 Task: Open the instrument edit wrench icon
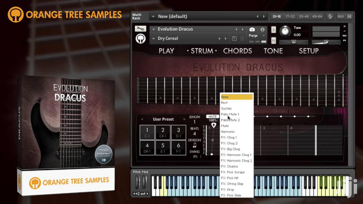pos(140,29)
